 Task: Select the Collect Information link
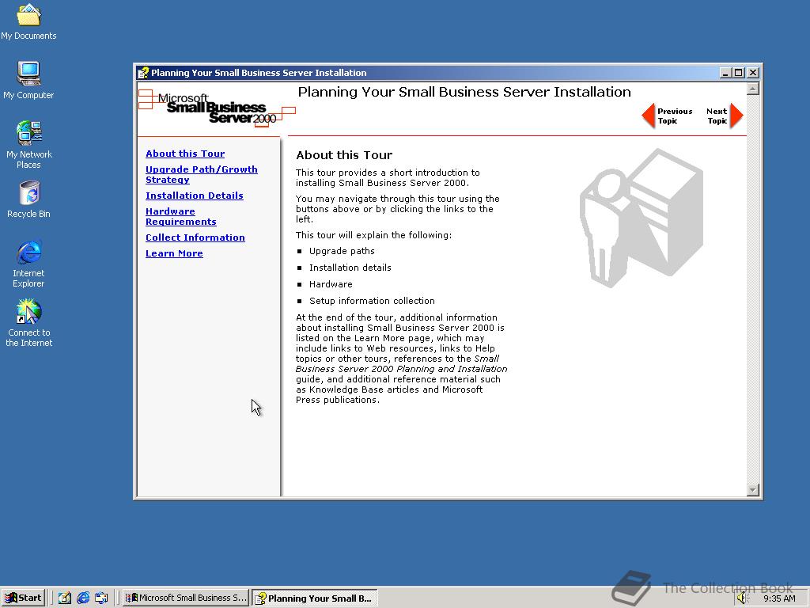point(195,237)
